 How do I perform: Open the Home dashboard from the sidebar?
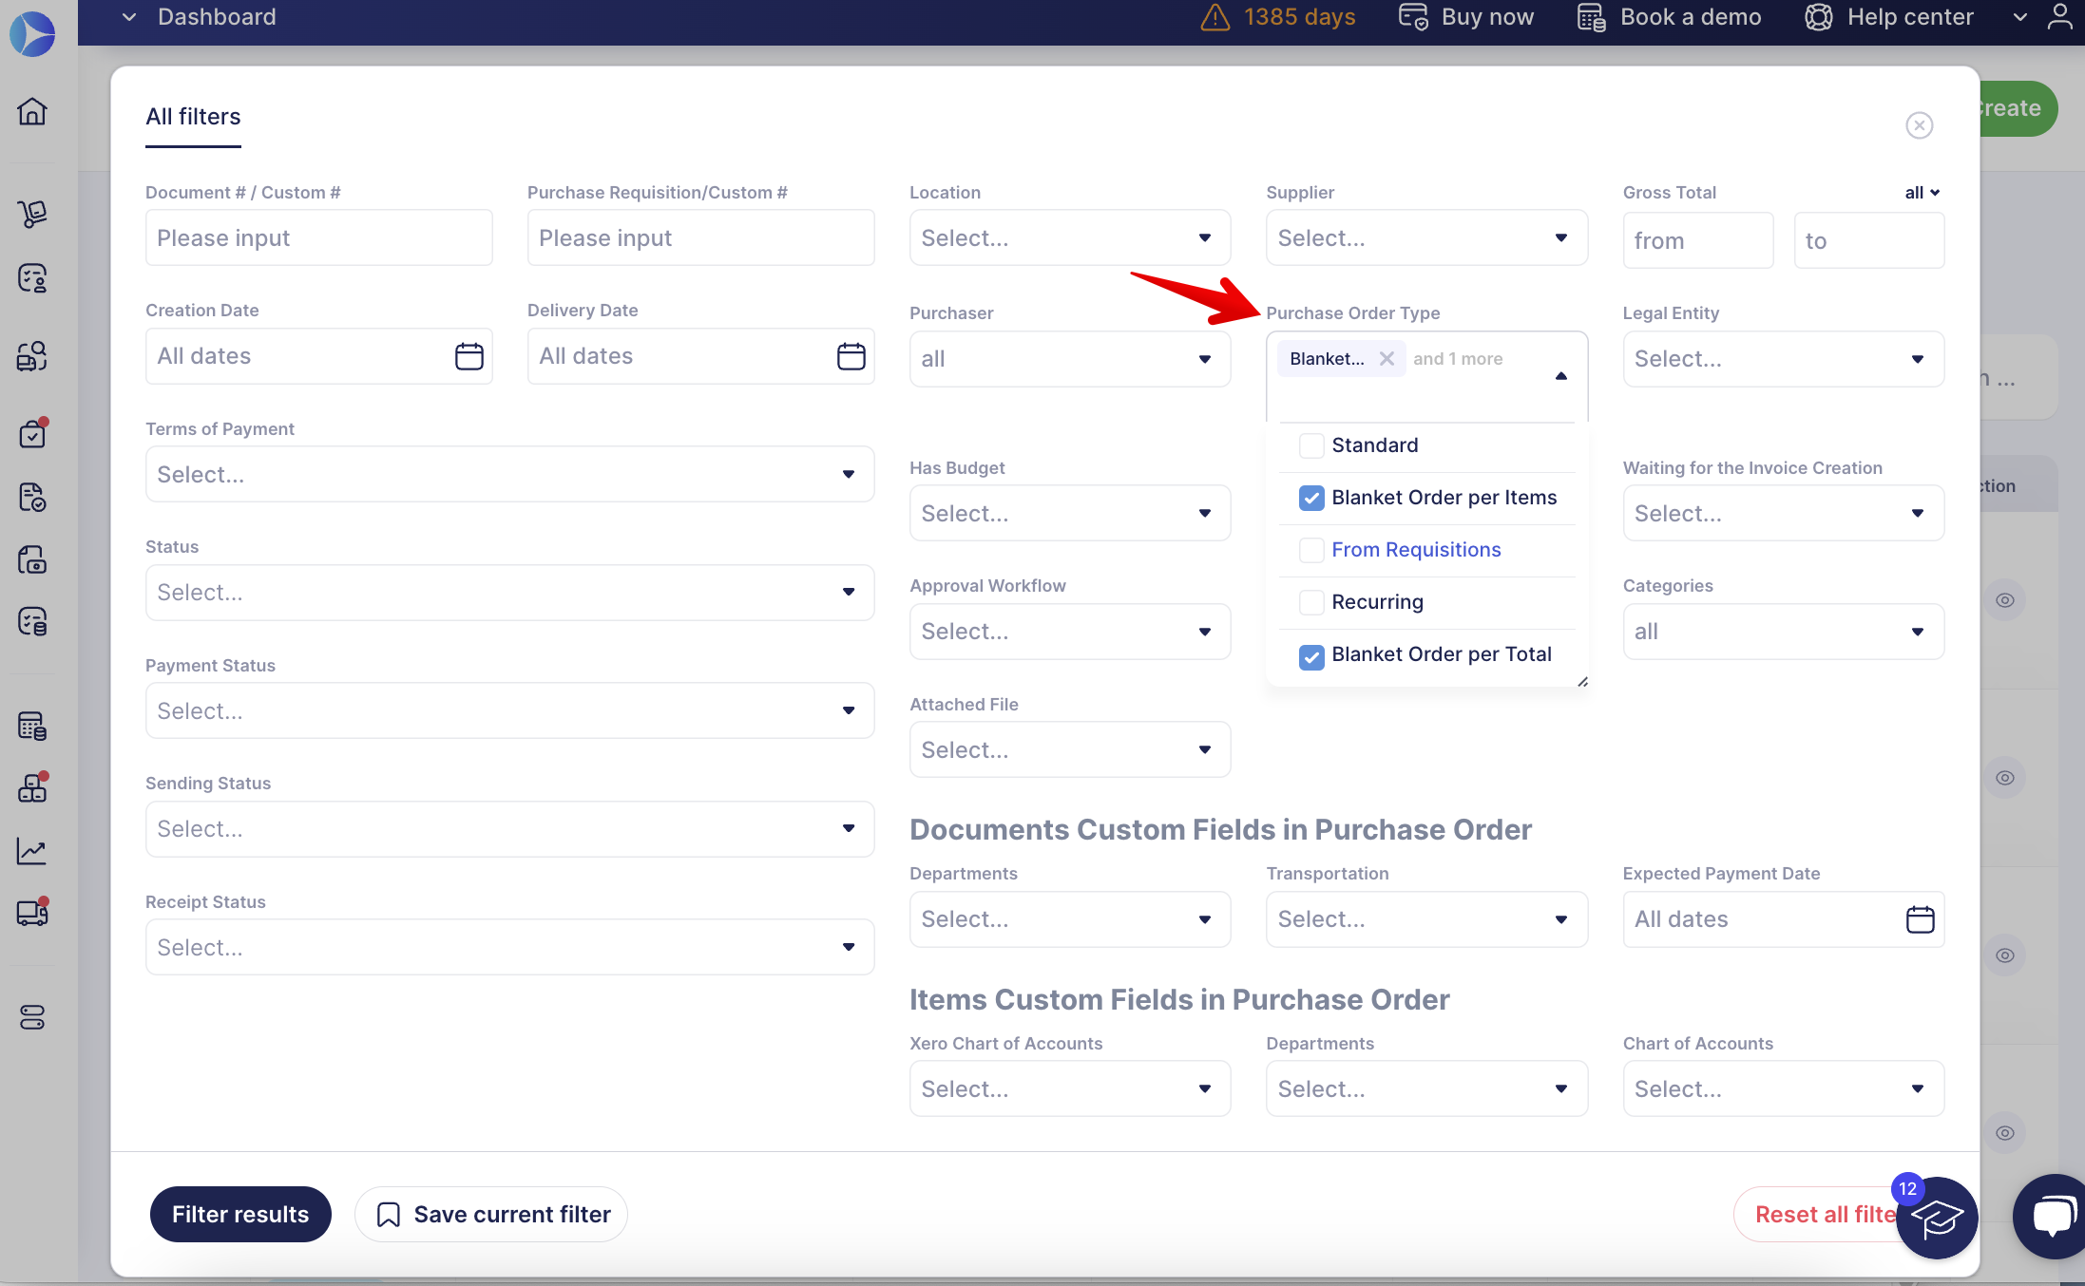pyautogui.click(x=31, y=111)
